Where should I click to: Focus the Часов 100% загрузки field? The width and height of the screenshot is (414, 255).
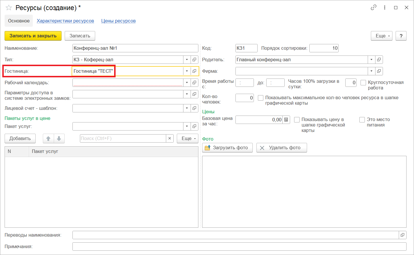click(x=351, y=83)
